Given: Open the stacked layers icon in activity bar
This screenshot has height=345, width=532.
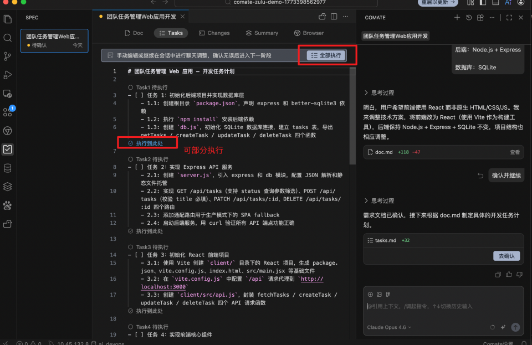Looking at the screenshot, I should [7, 187].
